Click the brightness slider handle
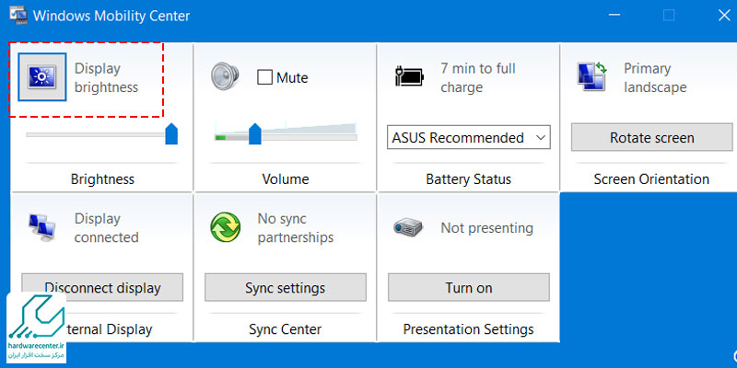 pos(171,133)
